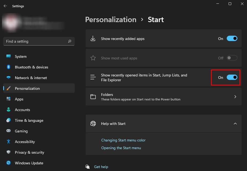Open Changing Start menu color link
The height and width of the screenshot is (171, 247).
point(123,140)
